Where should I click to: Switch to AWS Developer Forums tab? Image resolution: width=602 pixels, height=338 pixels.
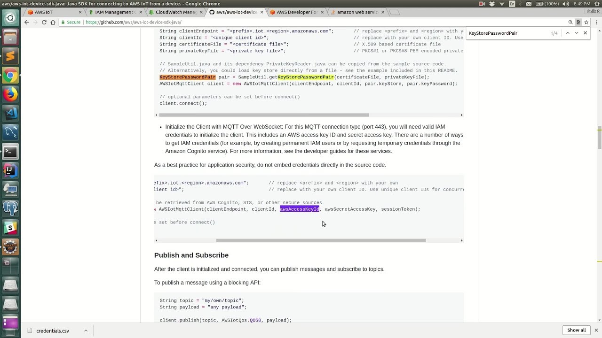tap(296, 12)
